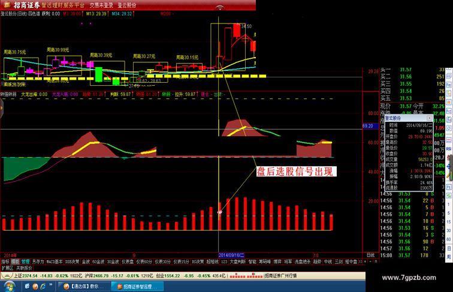This screenshot has height=292, width=453.
Task: Open the 指标 tab
Action: coord(5,261)
